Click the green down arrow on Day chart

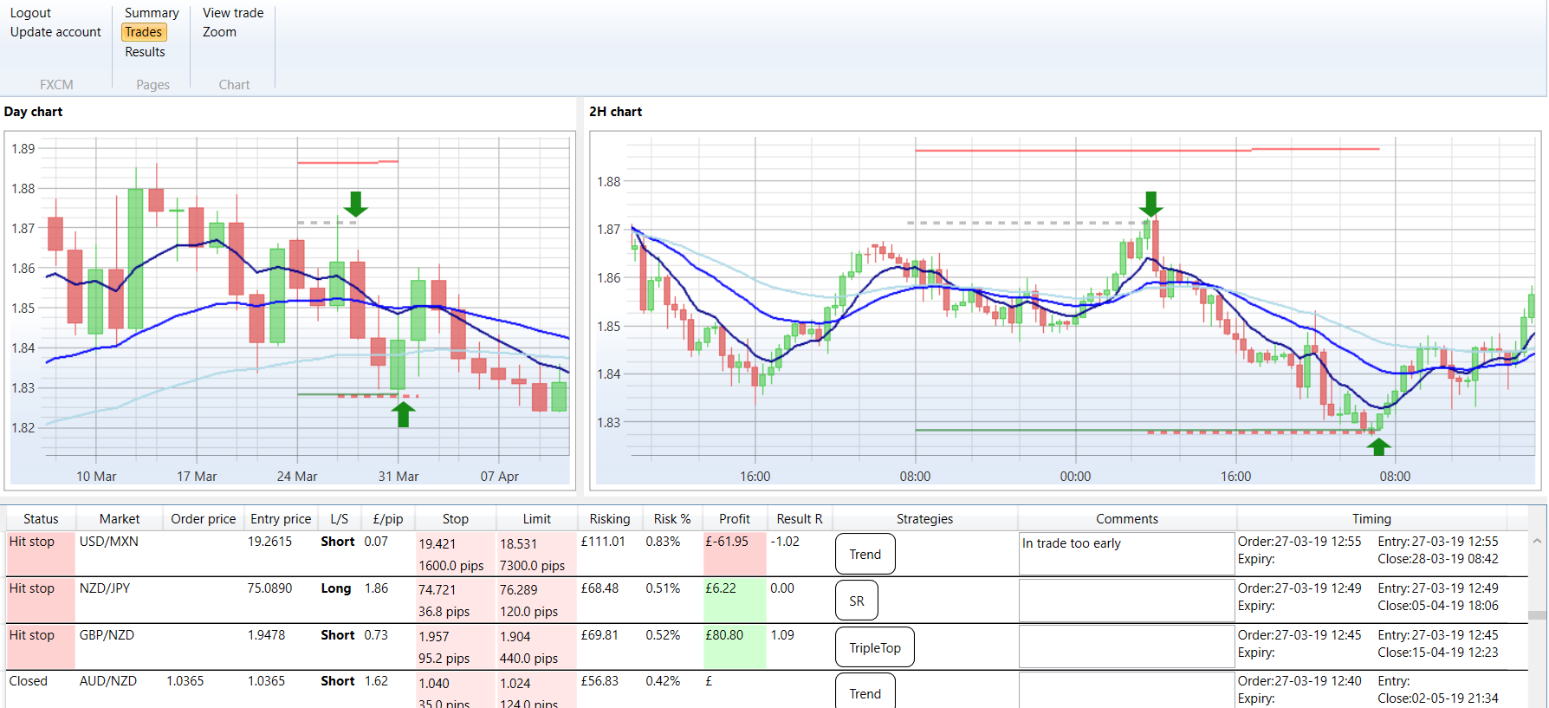pyautogui.click(x=355, y=205)
